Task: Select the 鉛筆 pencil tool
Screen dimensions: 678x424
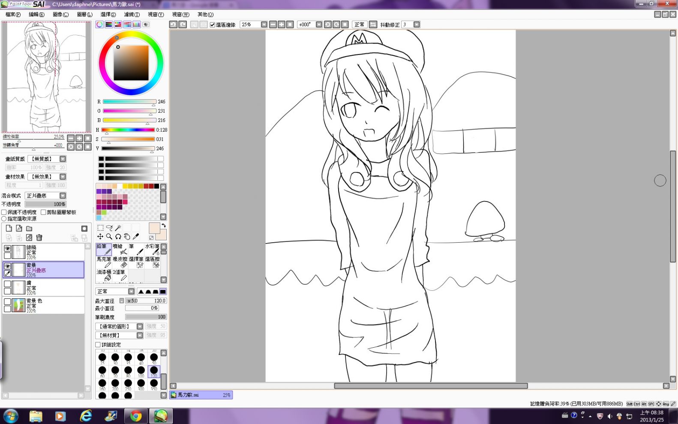Action: point(104,250)
